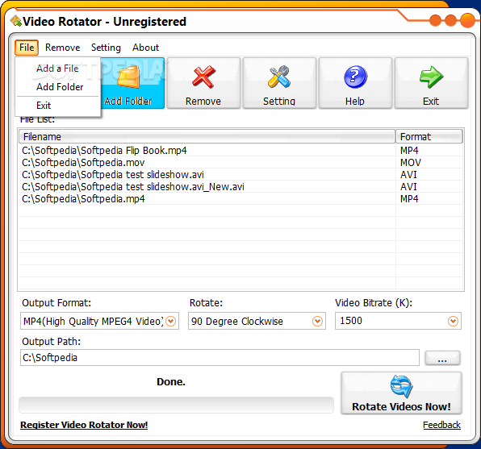Click the middle orange title bar button
This screenshot has height=449, width=481.
pos(450,20)
